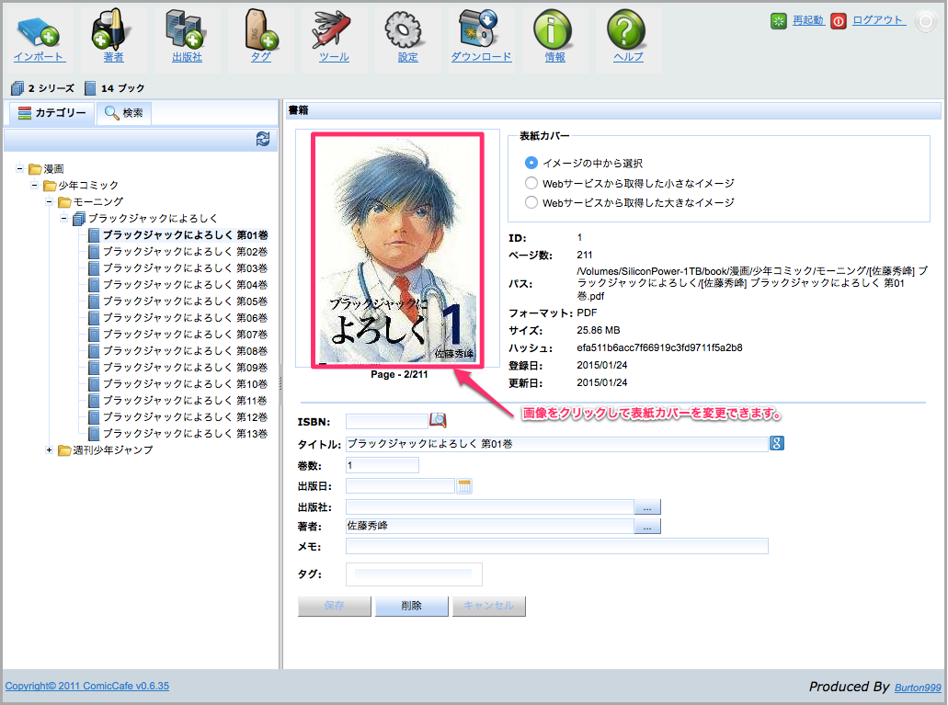Select ブラックジャックによろしく 第06巻 in tree
The width and height of the screenshot is (948, 705).
tap(185, 317)
